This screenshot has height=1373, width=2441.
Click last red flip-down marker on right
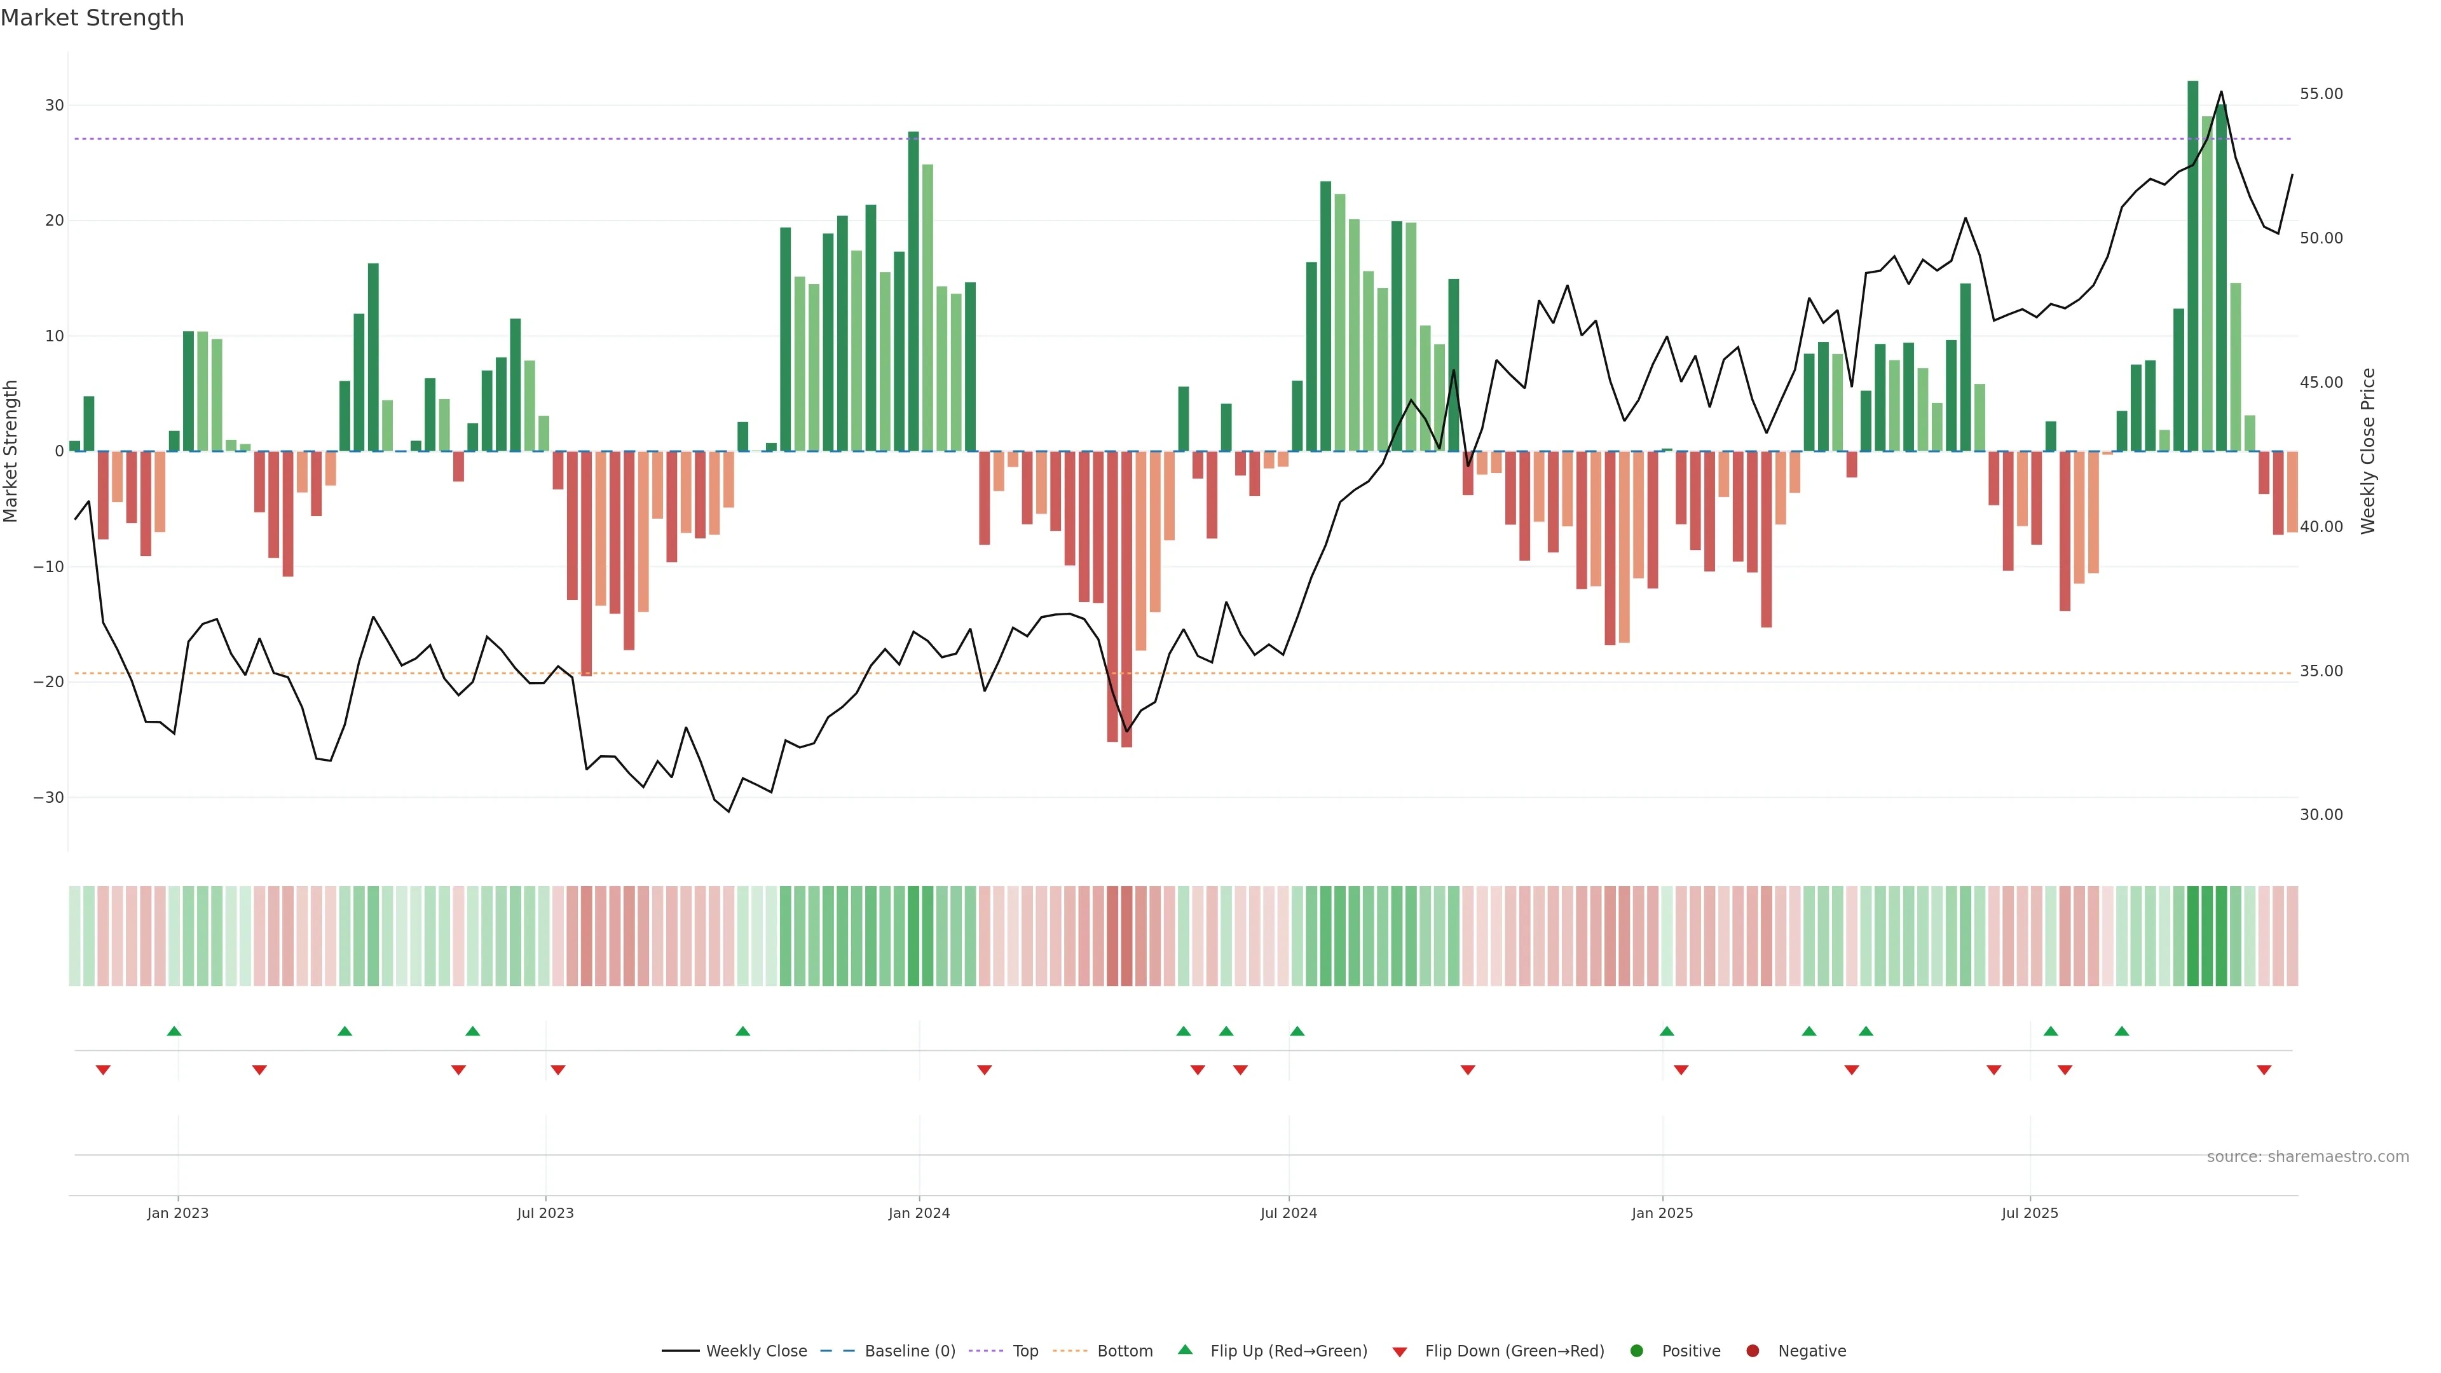[2264, 1070]
